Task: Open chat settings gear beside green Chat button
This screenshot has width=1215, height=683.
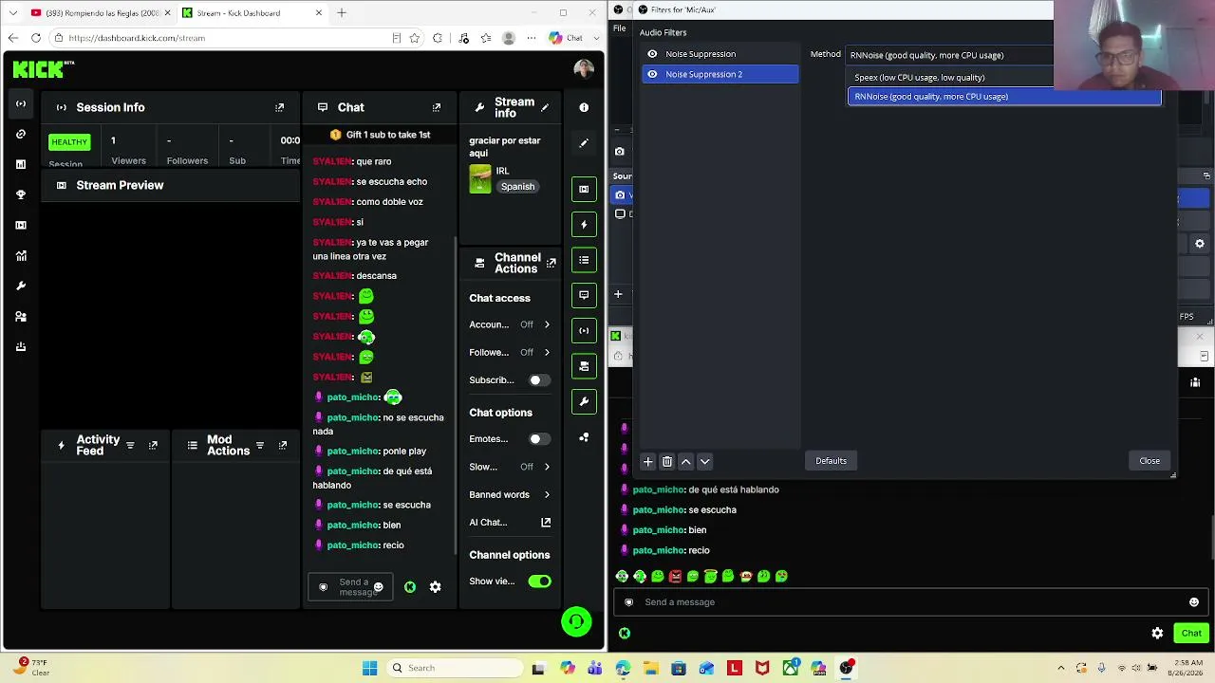Action: [x=1157, y=633]
